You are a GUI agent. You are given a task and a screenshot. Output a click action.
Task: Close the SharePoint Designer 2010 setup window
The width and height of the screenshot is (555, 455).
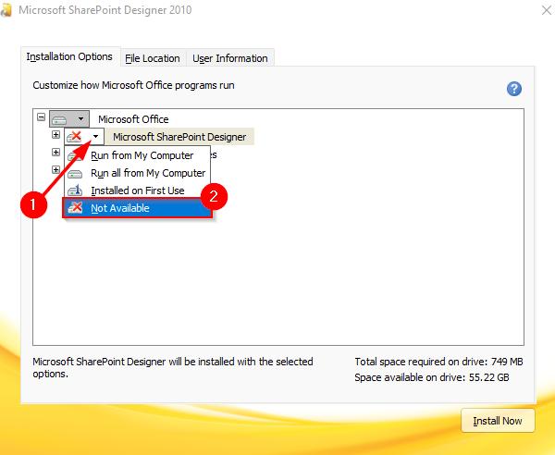[x=547, y=10]
